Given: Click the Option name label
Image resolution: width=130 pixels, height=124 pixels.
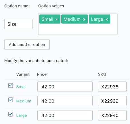Looking at the screenshot, I should pos(16,6).
